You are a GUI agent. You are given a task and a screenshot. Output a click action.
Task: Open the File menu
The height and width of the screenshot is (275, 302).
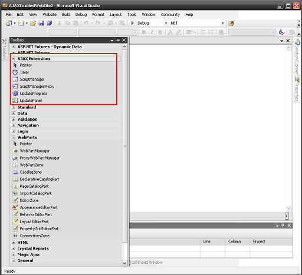8,15
